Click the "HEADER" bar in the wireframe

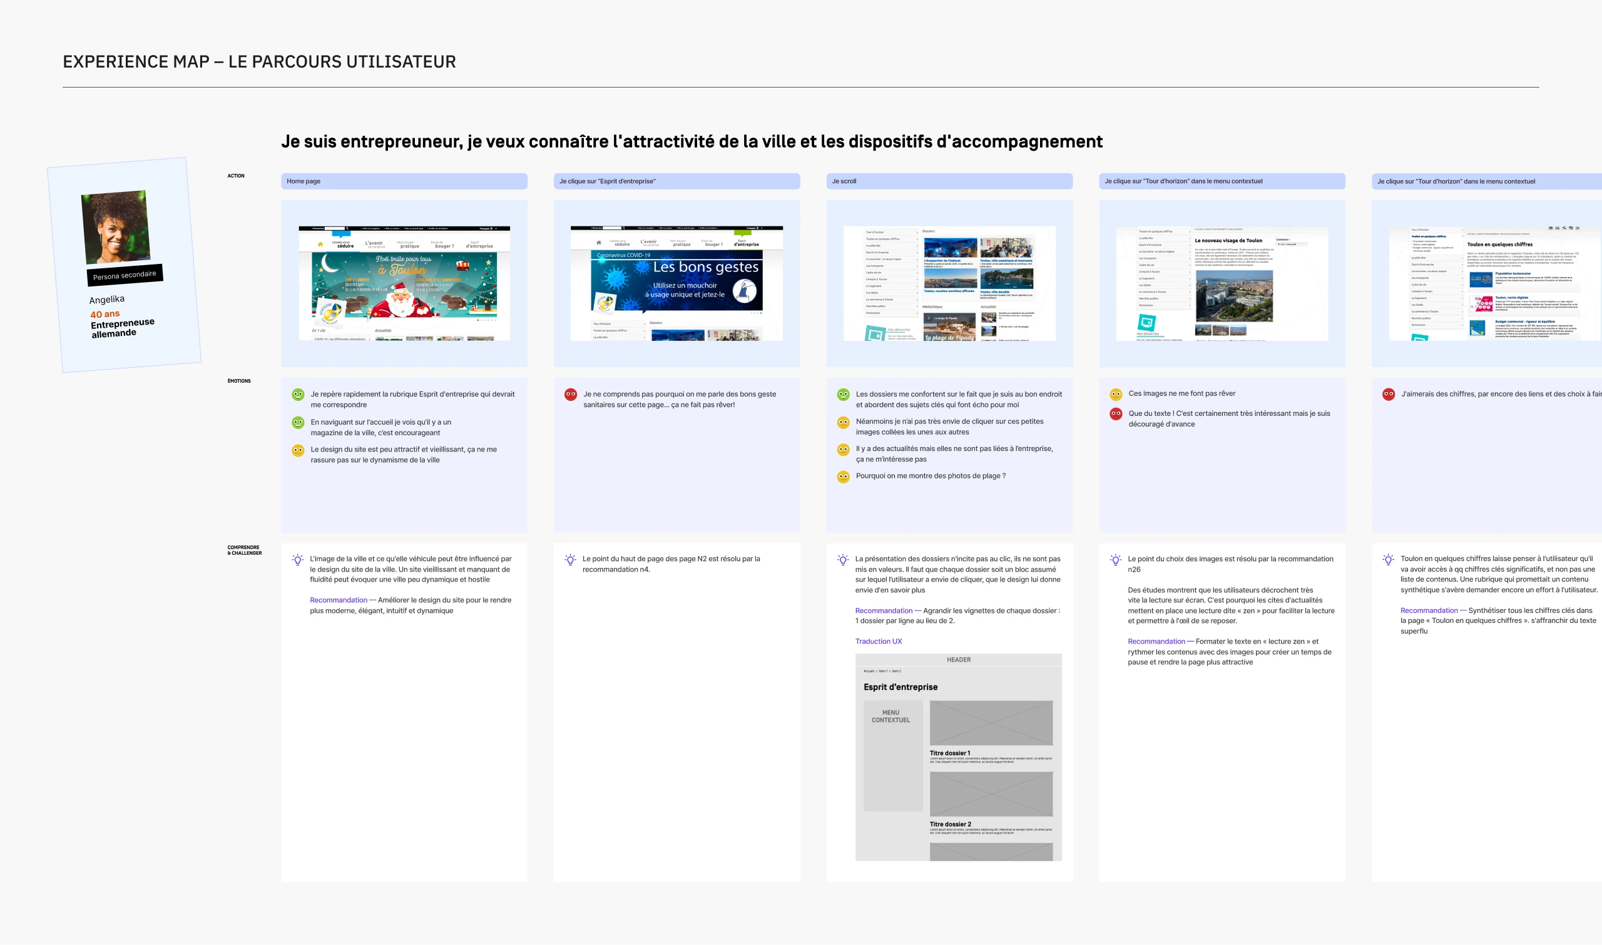click(958, 660)
